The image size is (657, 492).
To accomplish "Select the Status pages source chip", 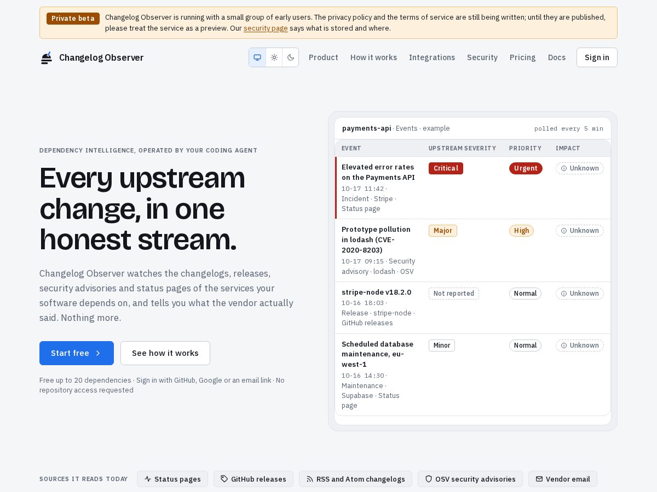I will click(172, 479).
